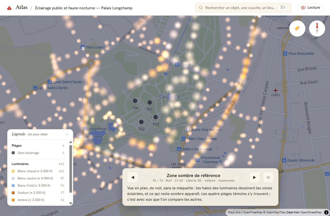Close the Zone sombre de référence card
Viewport: 330px width, 216px height.
point(268,177)
